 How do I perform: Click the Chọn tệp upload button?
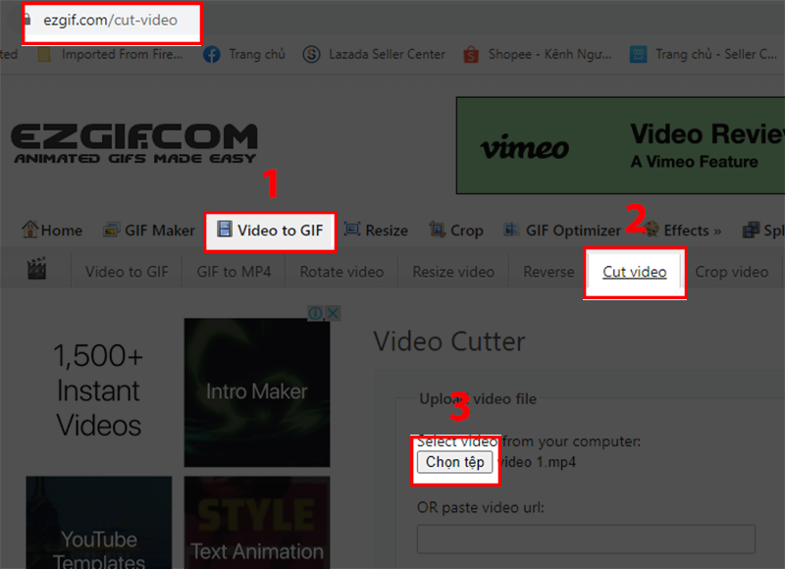click(454, 463)
